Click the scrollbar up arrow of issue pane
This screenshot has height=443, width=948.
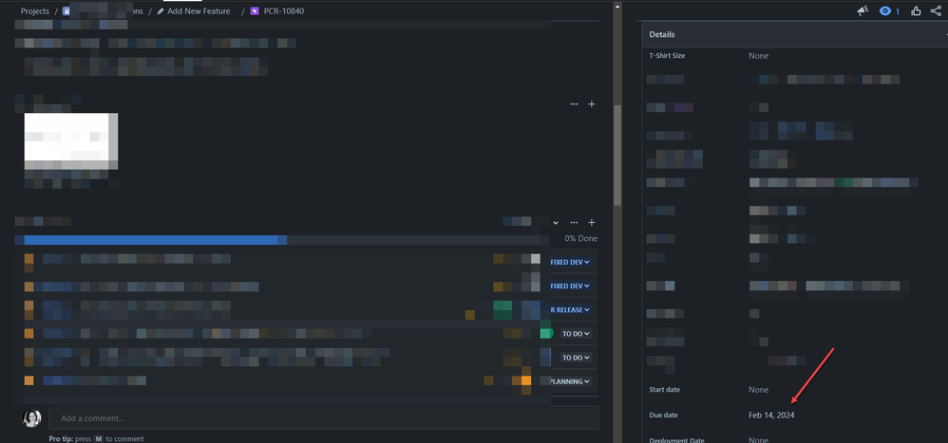617,7
